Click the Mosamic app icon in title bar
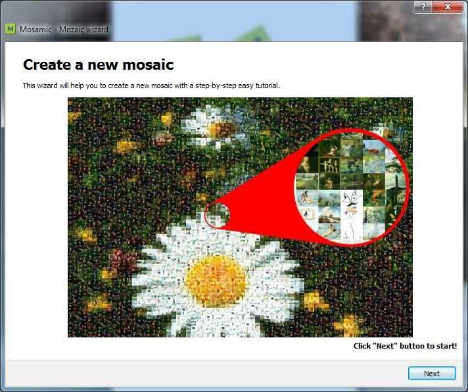The width and height of the screenshot is (468, 392). click(x=11, y=29)
